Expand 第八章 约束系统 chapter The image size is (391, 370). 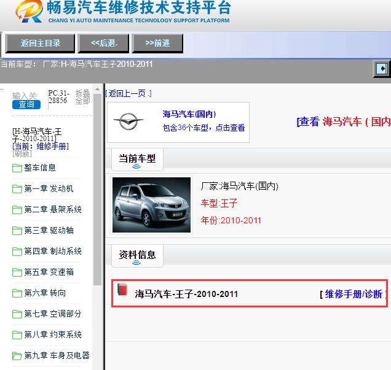(53, 335)
